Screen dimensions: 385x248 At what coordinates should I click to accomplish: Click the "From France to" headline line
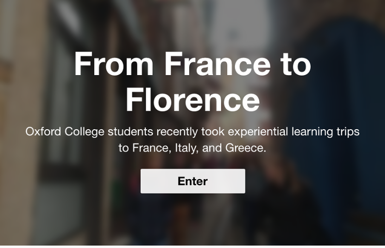tap(192, 65)
